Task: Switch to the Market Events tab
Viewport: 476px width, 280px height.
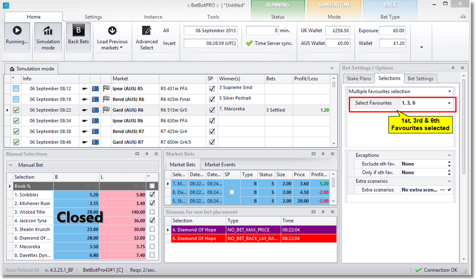Action: [x=220, y=165]
